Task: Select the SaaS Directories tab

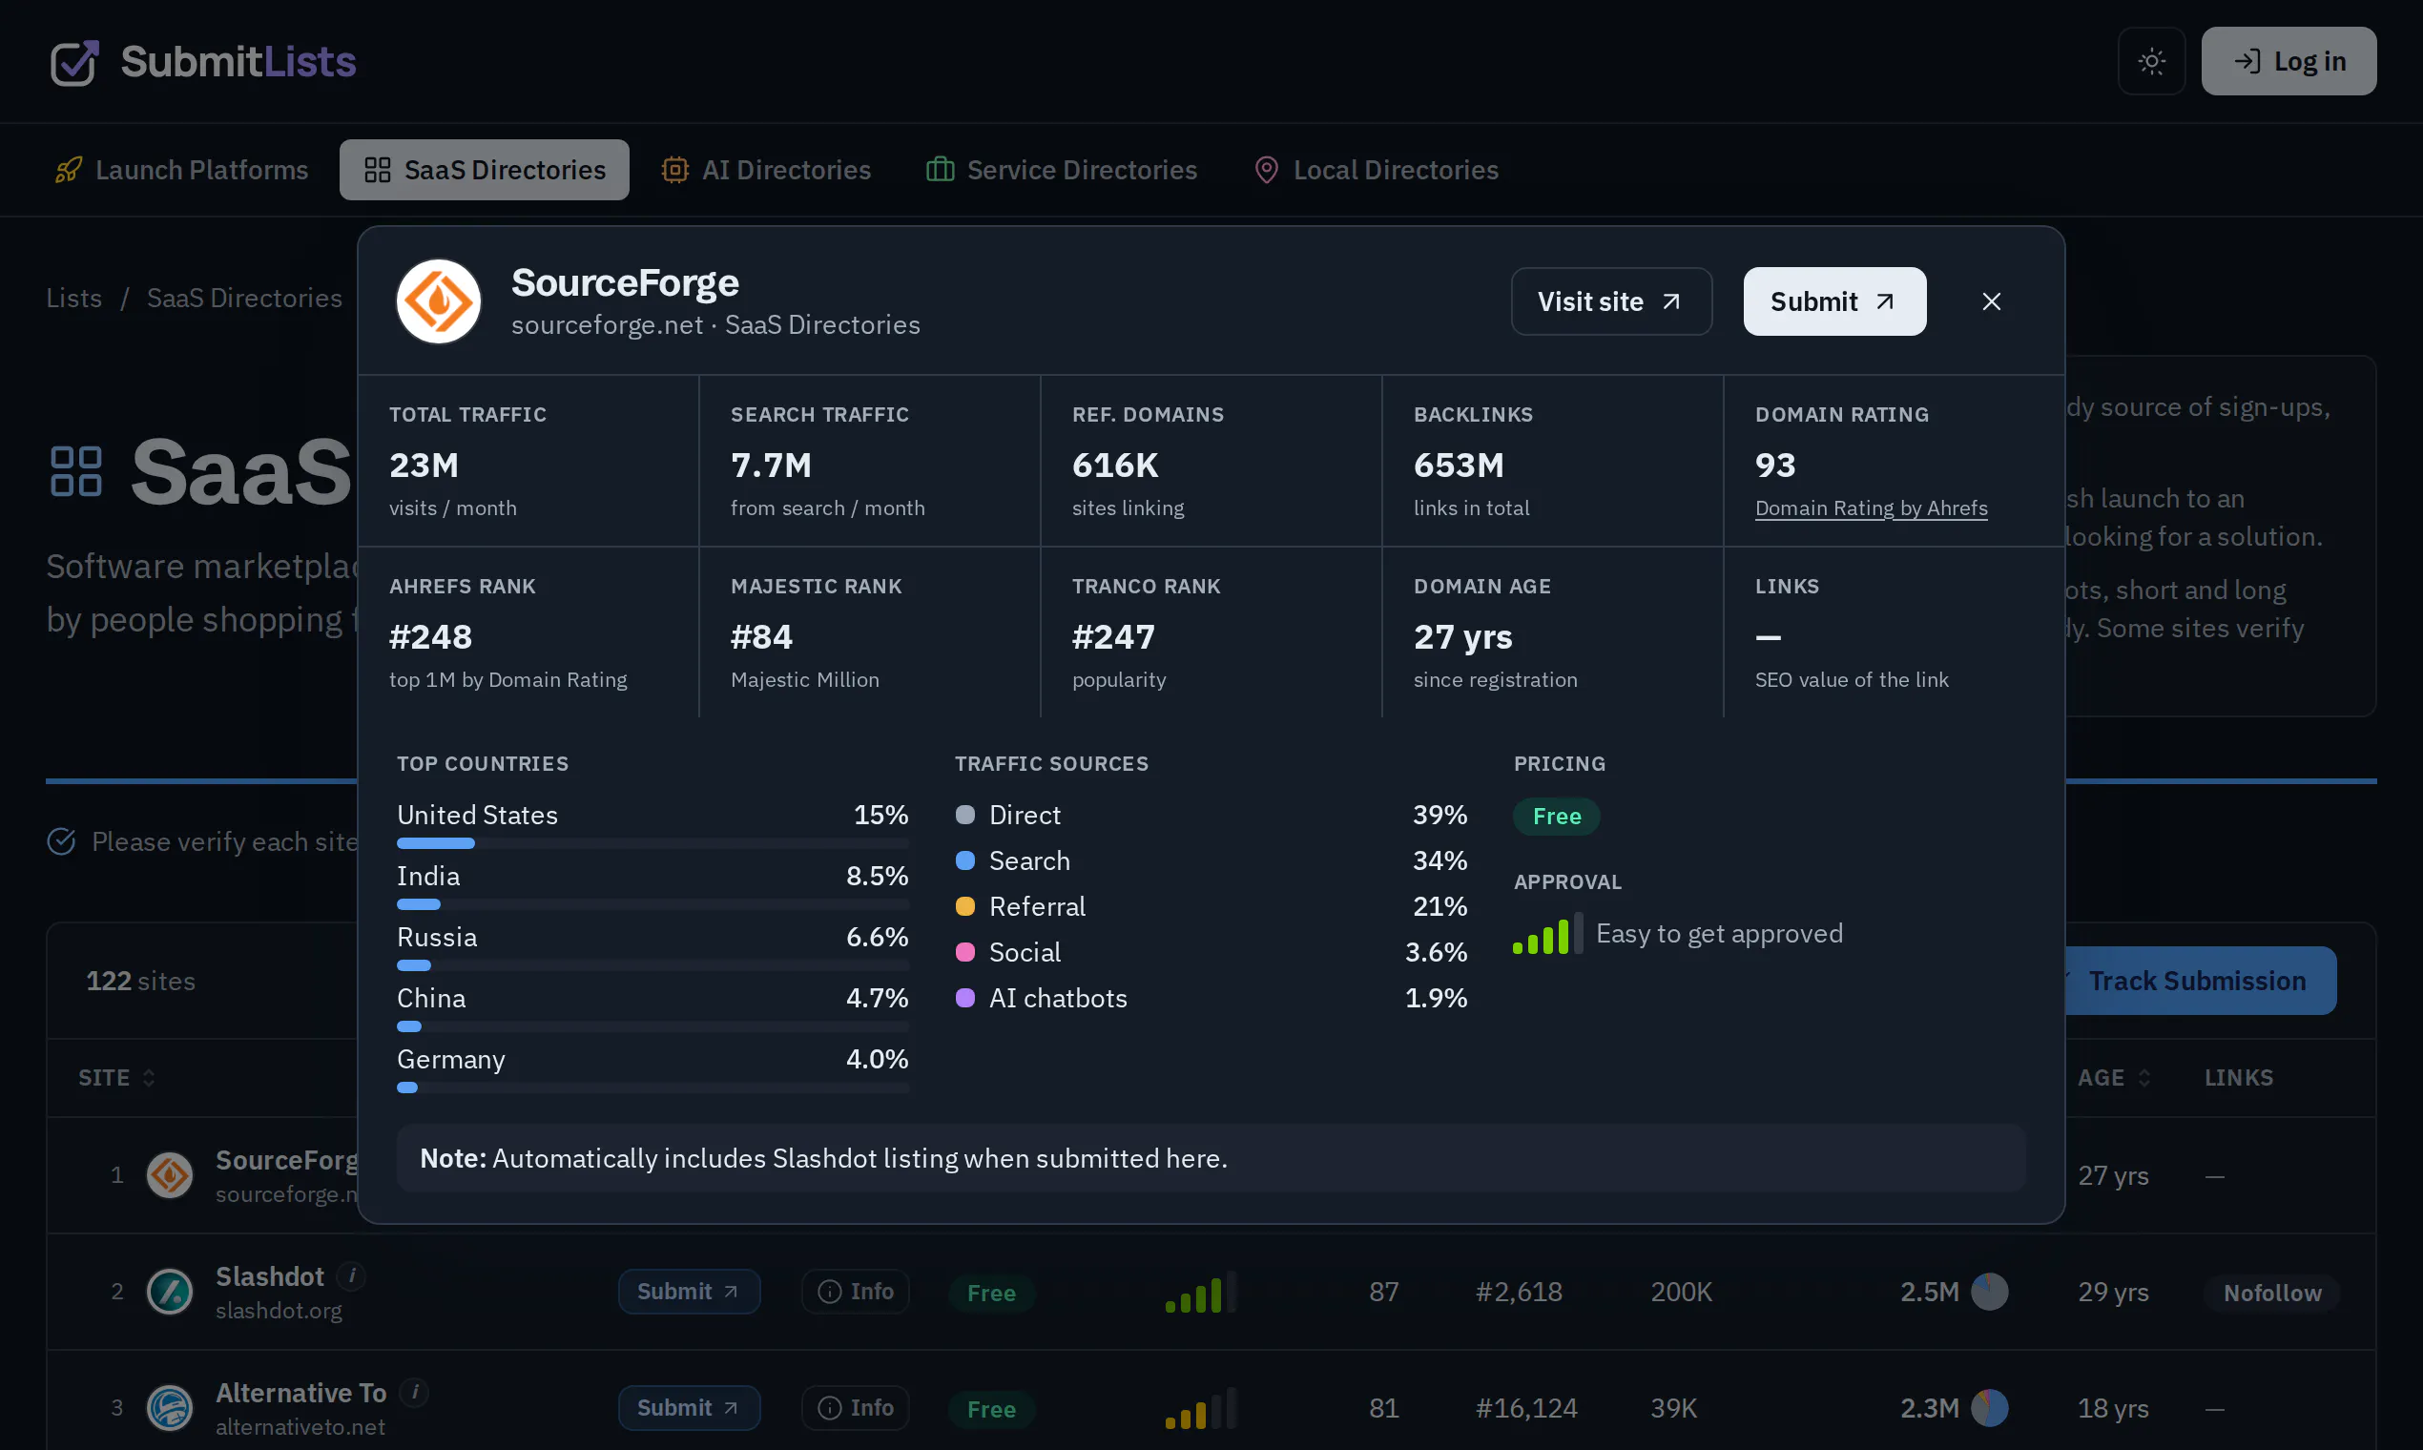Action: 484,170
